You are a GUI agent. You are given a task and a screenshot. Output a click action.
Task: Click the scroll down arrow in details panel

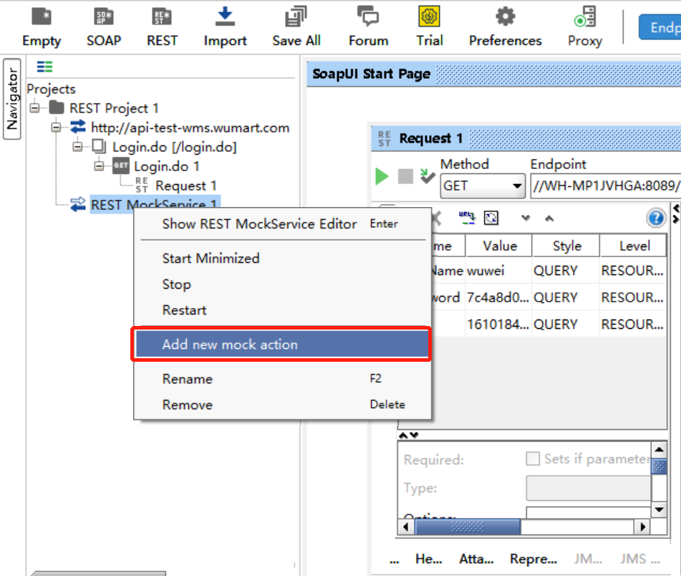(659, 509)
